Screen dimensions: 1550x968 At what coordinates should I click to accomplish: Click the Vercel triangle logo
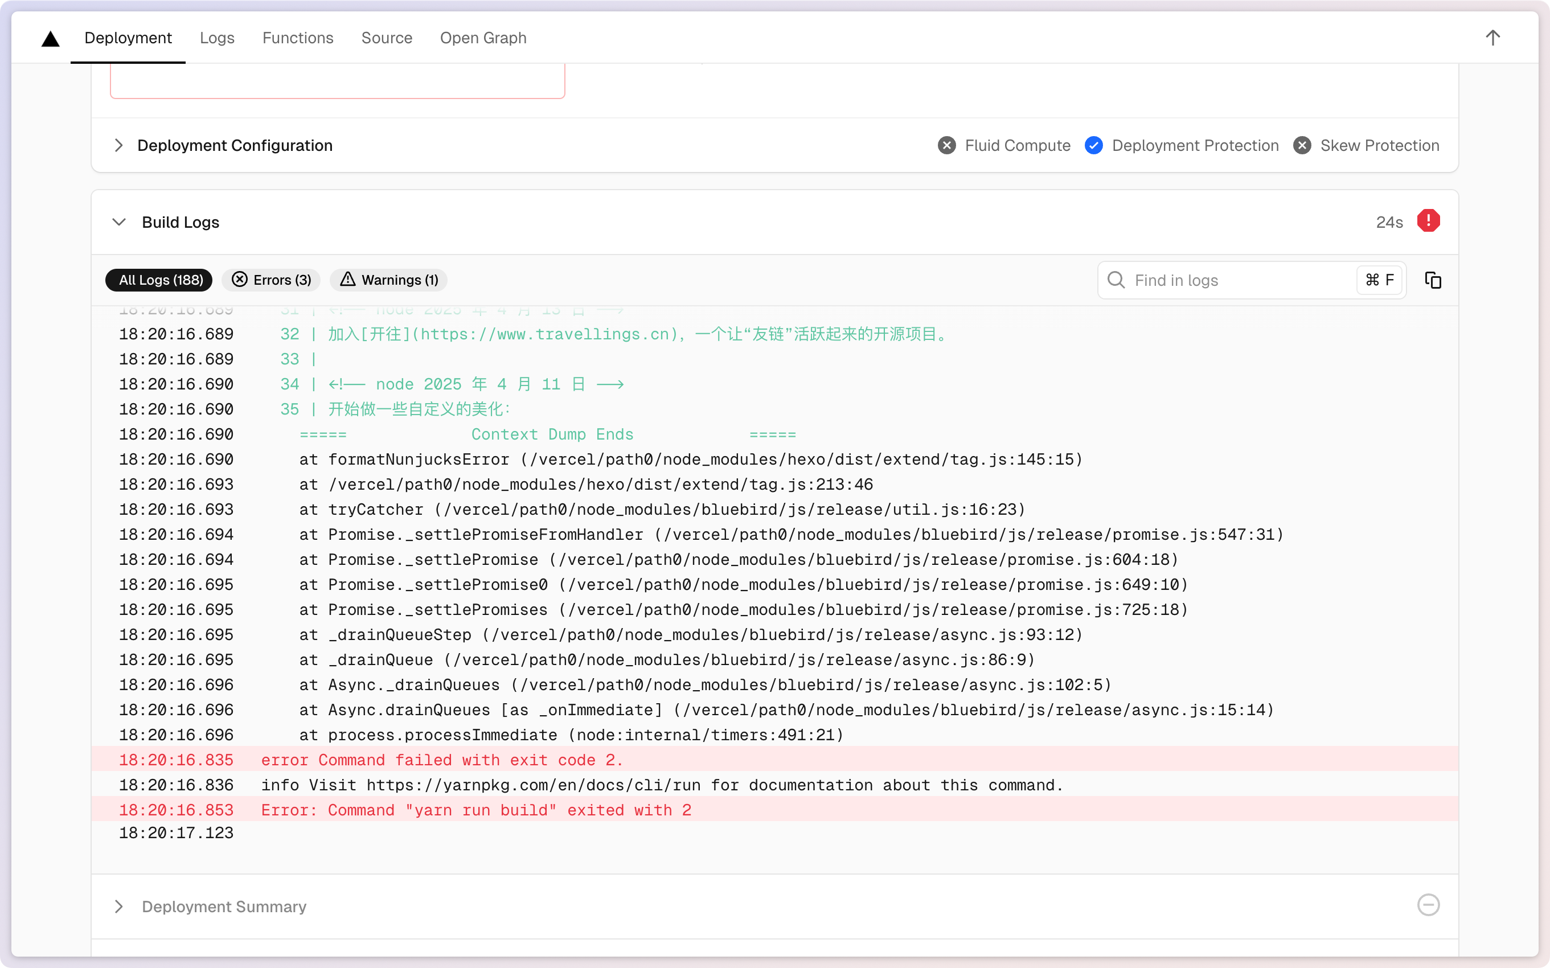coord(51,38)
